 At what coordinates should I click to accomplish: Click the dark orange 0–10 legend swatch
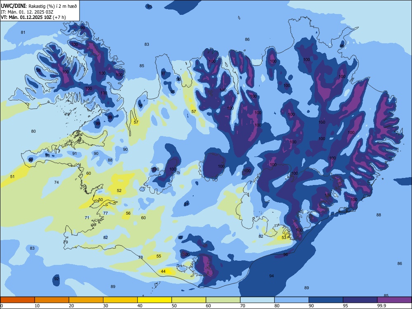17,300
